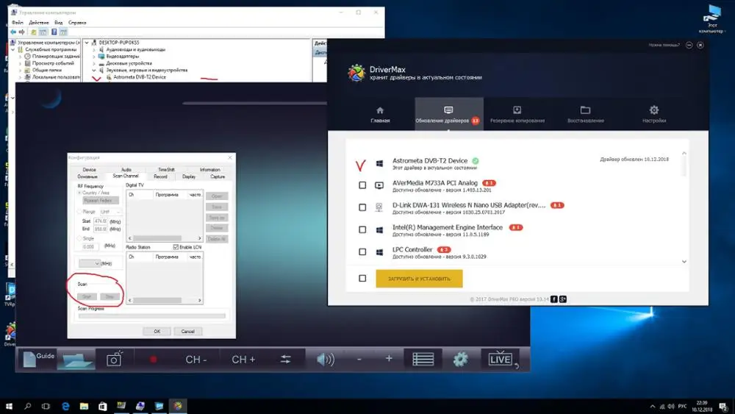Open the Capture tab
The width and height of the screenshot is (735, 414).
point(218,176)
